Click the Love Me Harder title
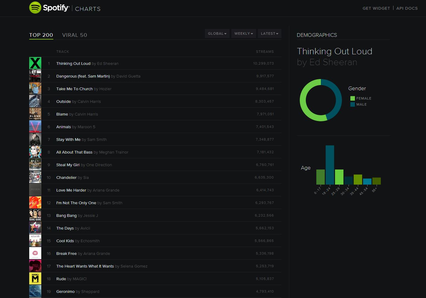Screen dimensions: 426x298 pos(71,190)
